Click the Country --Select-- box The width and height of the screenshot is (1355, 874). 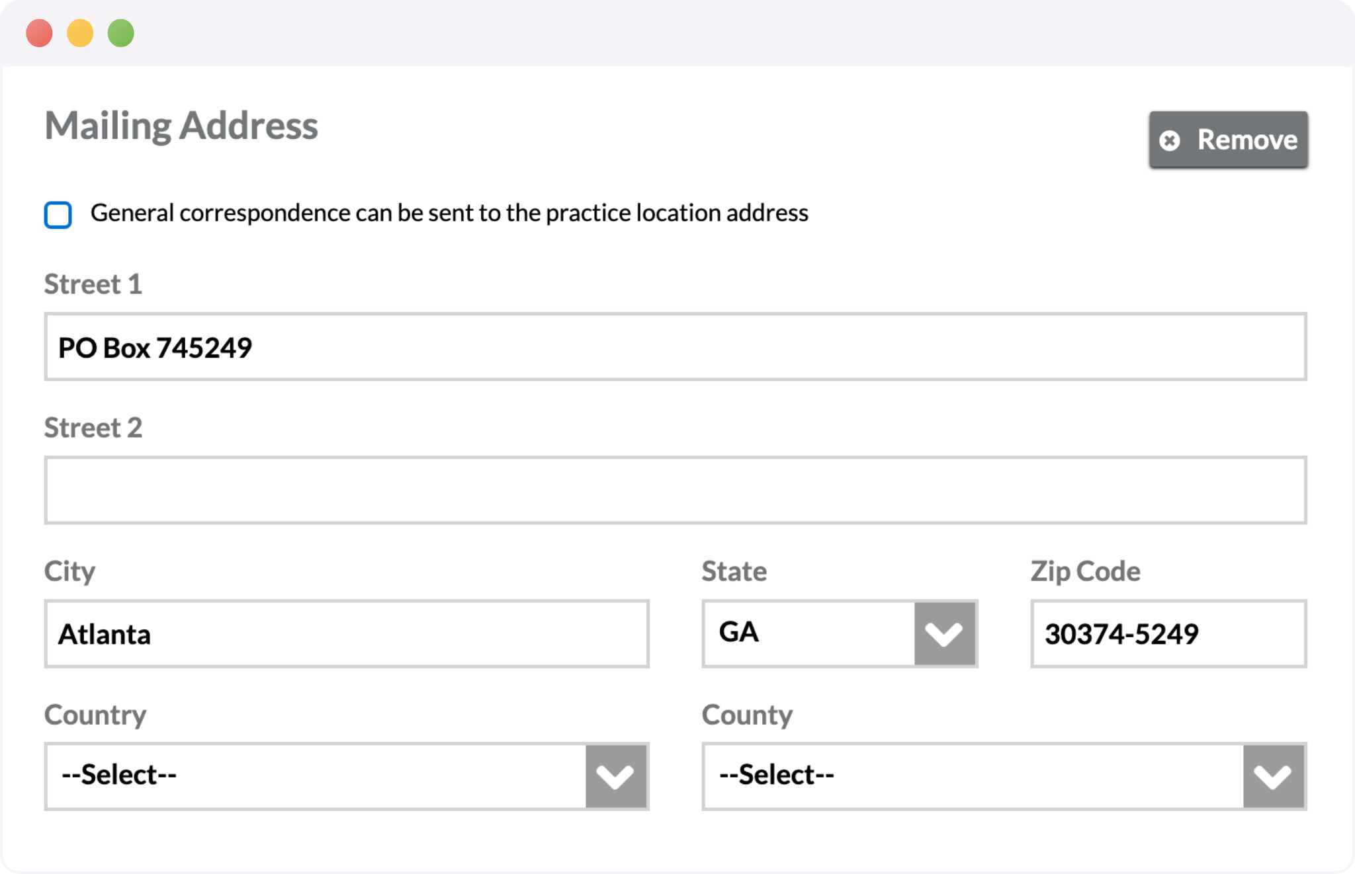316,776
